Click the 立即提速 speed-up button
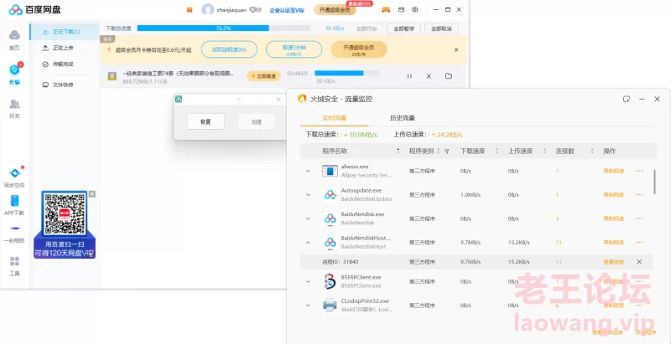The width and height of the screenshot is (671, 344). [x=263, y=76]
